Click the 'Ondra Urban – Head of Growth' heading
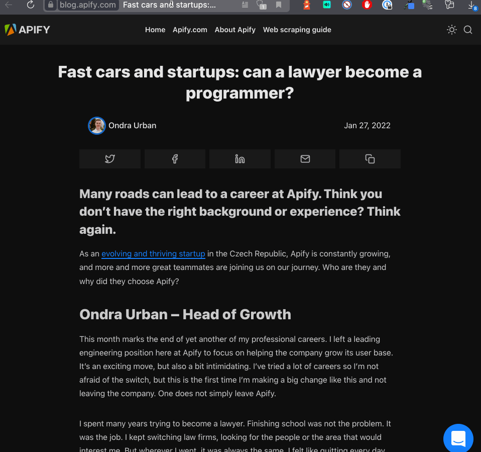Viewport: 481px width, 452px height. 185,314
